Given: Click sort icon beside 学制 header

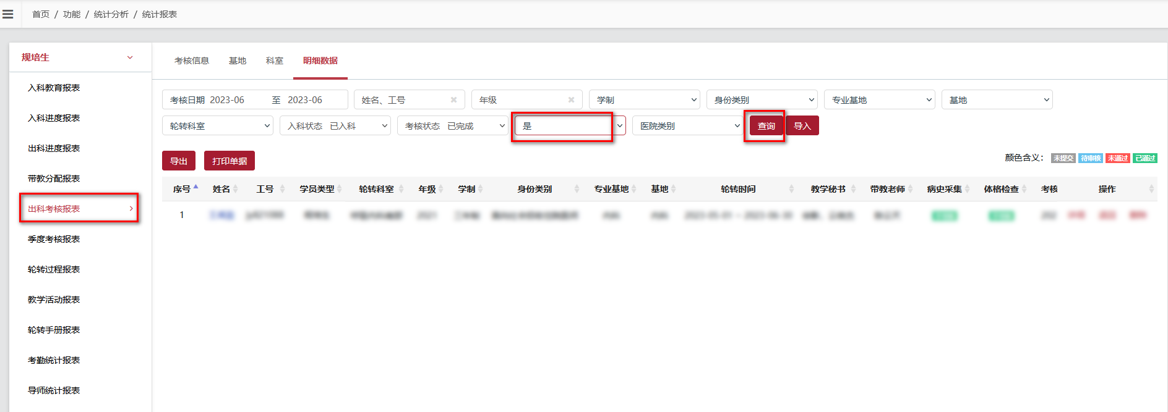Looking at the screenshot, I should [480, 189].
